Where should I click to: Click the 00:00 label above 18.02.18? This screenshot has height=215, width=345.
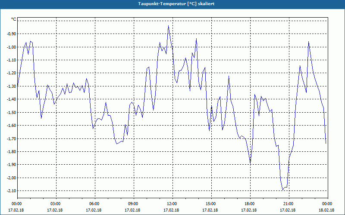click(326, 204)
